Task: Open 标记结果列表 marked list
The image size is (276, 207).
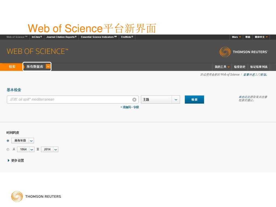Action: pyautogui.click(x=259, y=67)
